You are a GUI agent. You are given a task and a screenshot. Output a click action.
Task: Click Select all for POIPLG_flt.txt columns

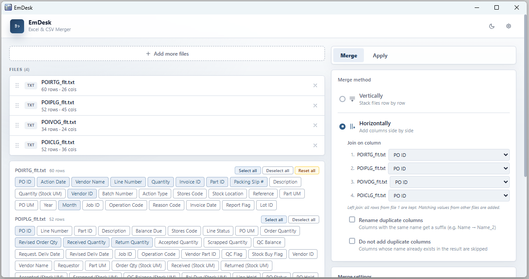click(x=274, y=219)
